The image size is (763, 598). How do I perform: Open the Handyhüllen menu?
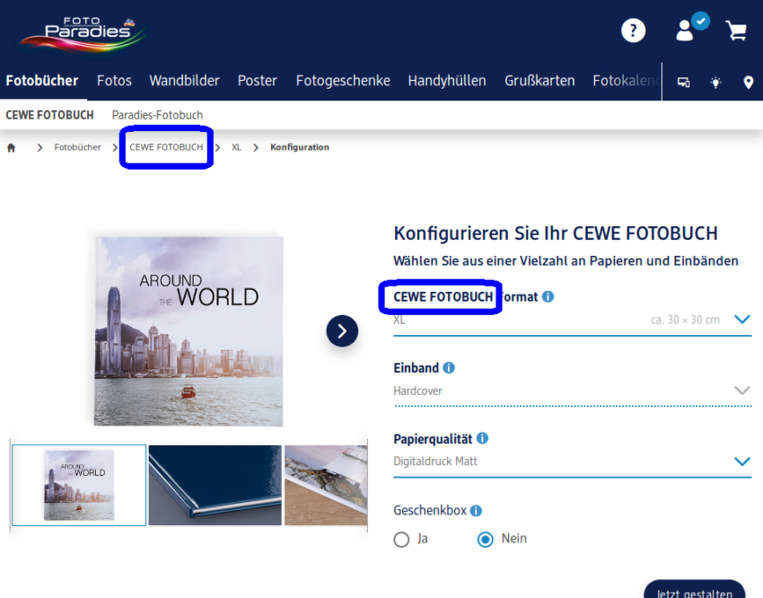tap(447, 81)
